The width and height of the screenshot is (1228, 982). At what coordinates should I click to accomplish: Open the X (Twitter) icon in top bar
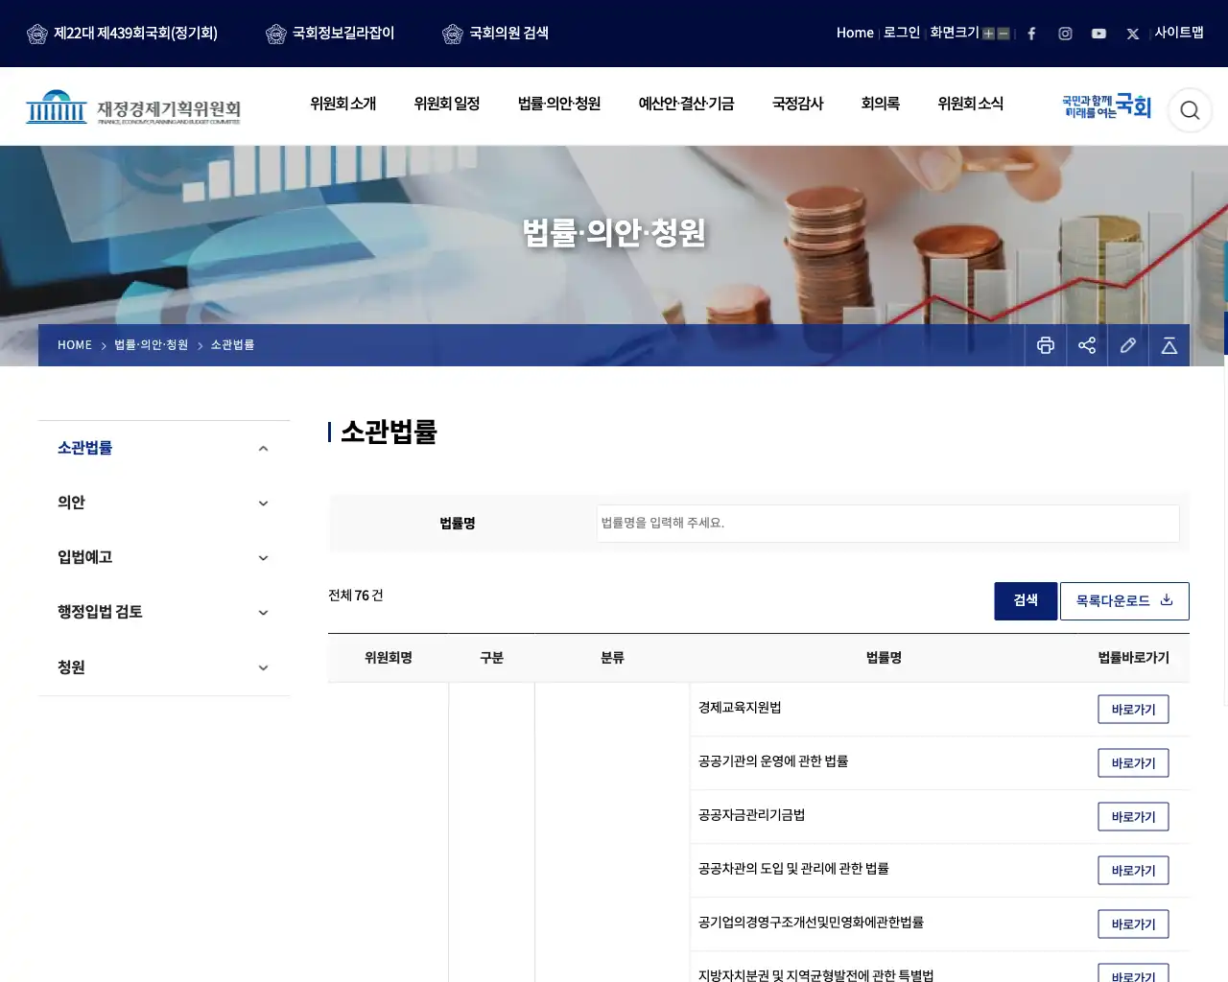pos(1133,34)
